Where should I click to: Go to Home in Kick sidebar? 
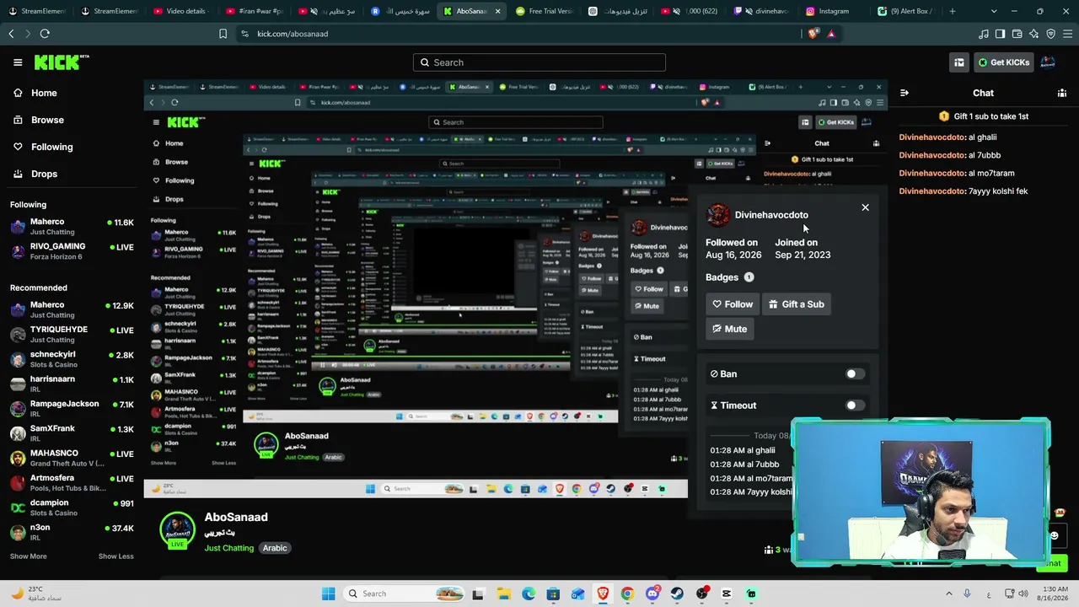pyautogui.click(x=35, y=93)
